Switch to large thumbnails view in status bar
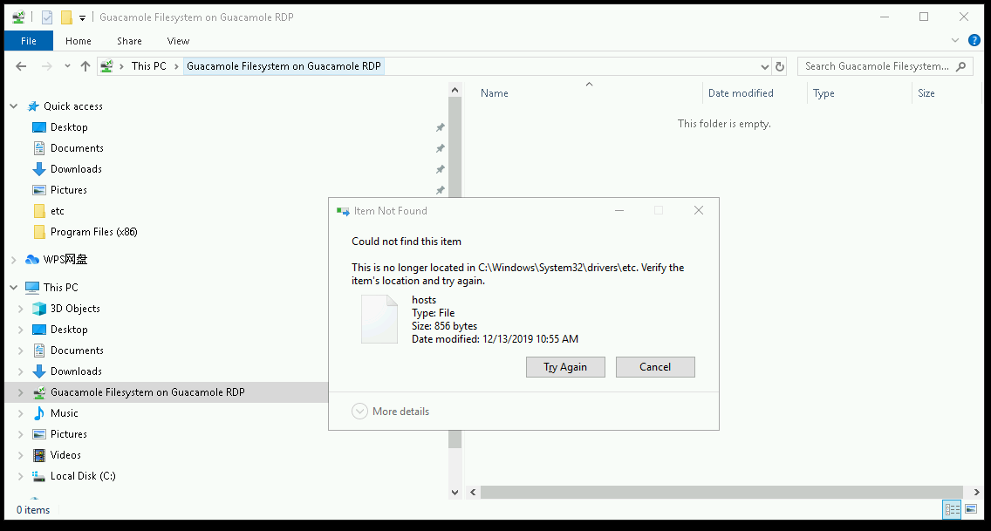 (971, 509)
